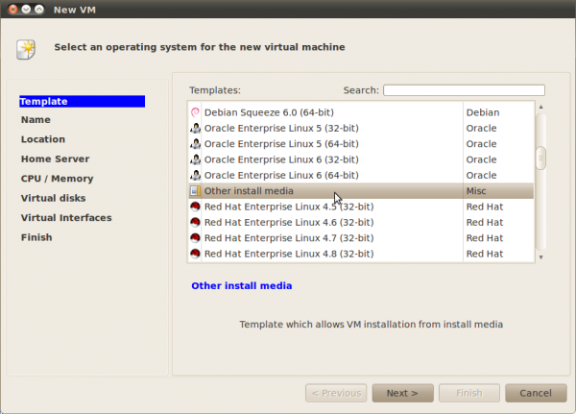Maximize the New VM window

[39, 10]
